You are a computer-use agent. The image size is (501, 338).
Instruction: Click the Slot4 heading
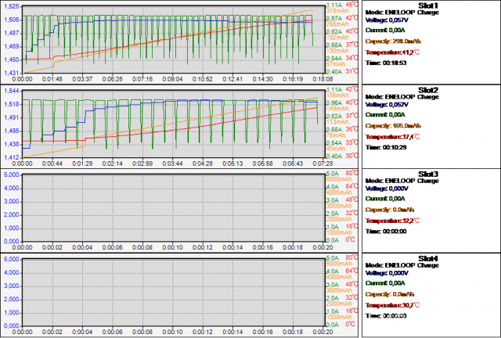point(428,258)
